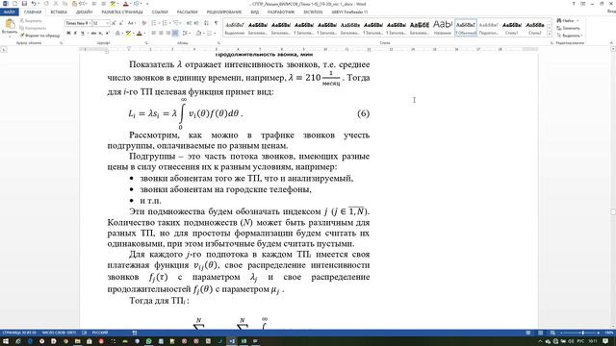The image size is (616, 346).
Task: Toggle underline formatting
Action: point(83,34)
